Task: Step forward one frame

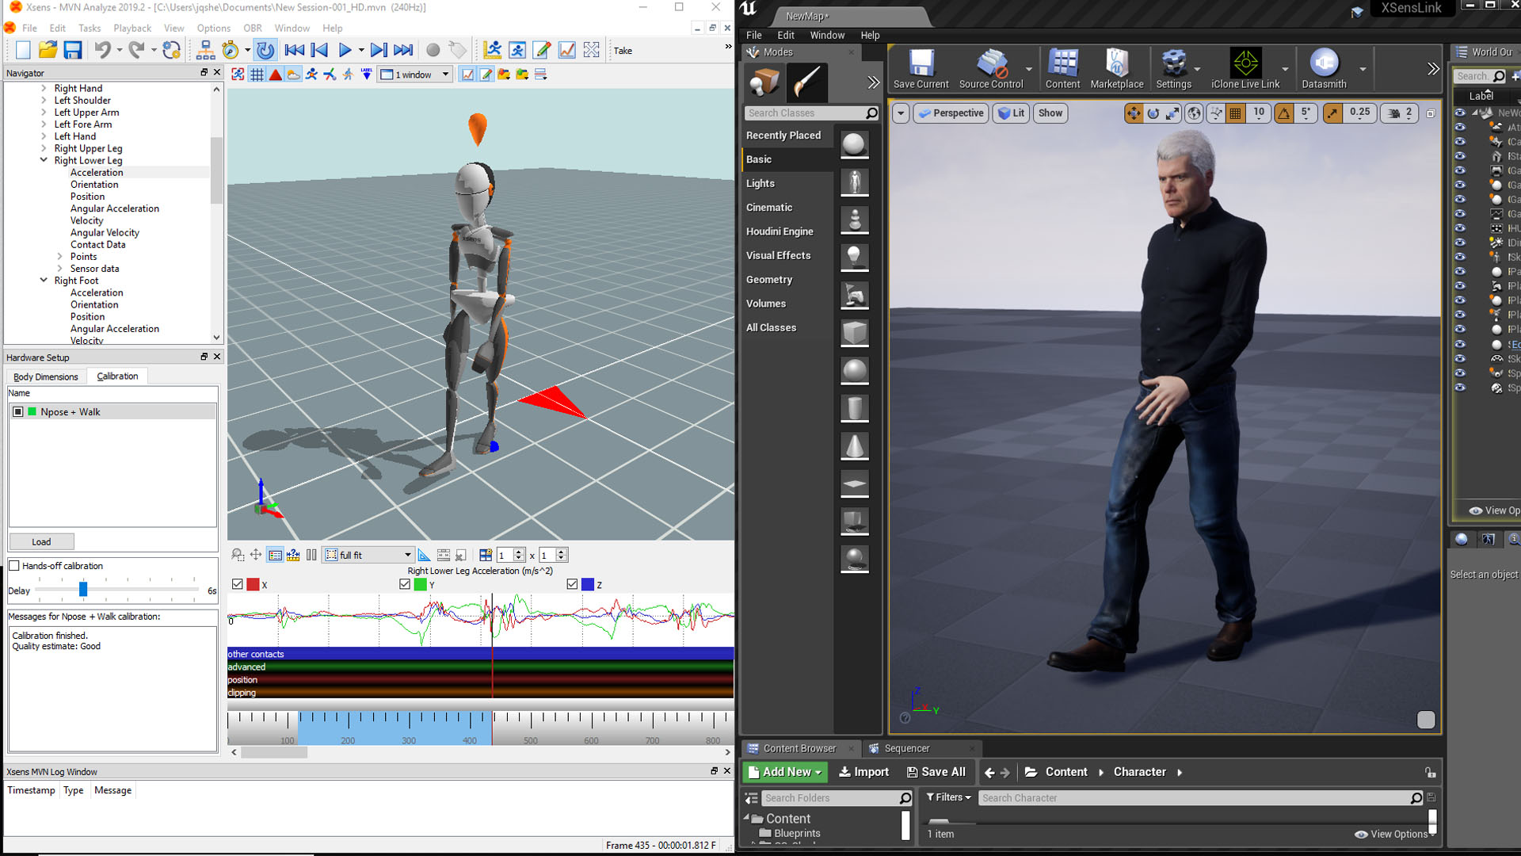Action: (379, 51)
